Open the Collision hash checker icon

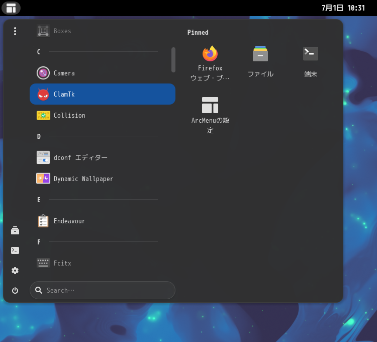43,116
